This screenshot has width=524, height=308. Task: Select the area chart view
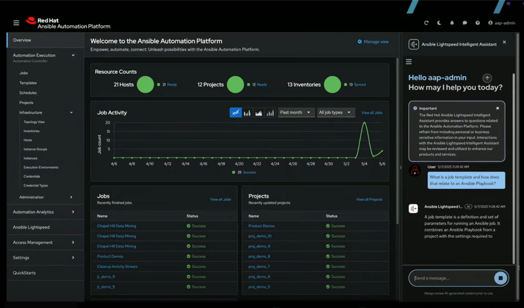[x=259, y=113]
